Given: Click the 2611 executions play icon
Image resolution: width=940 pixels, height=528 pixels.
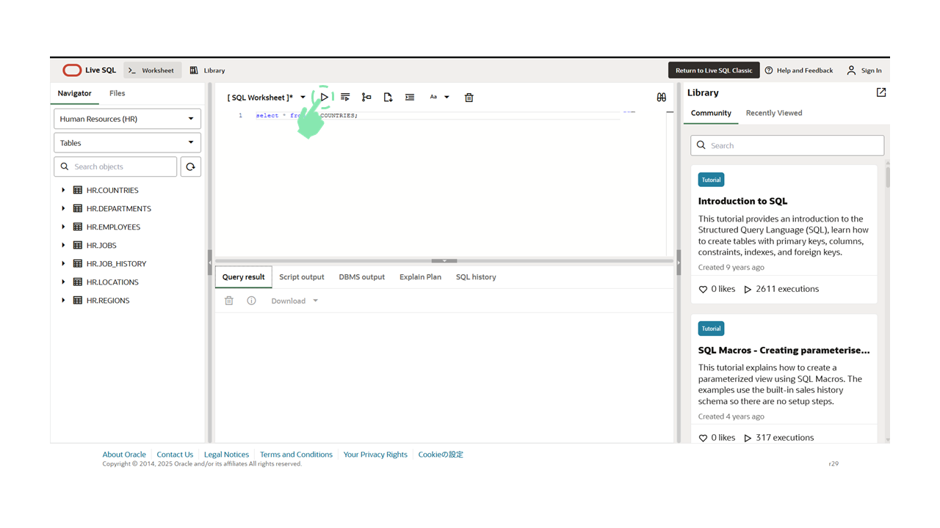Looking at the screenshot, I should 748,289.
